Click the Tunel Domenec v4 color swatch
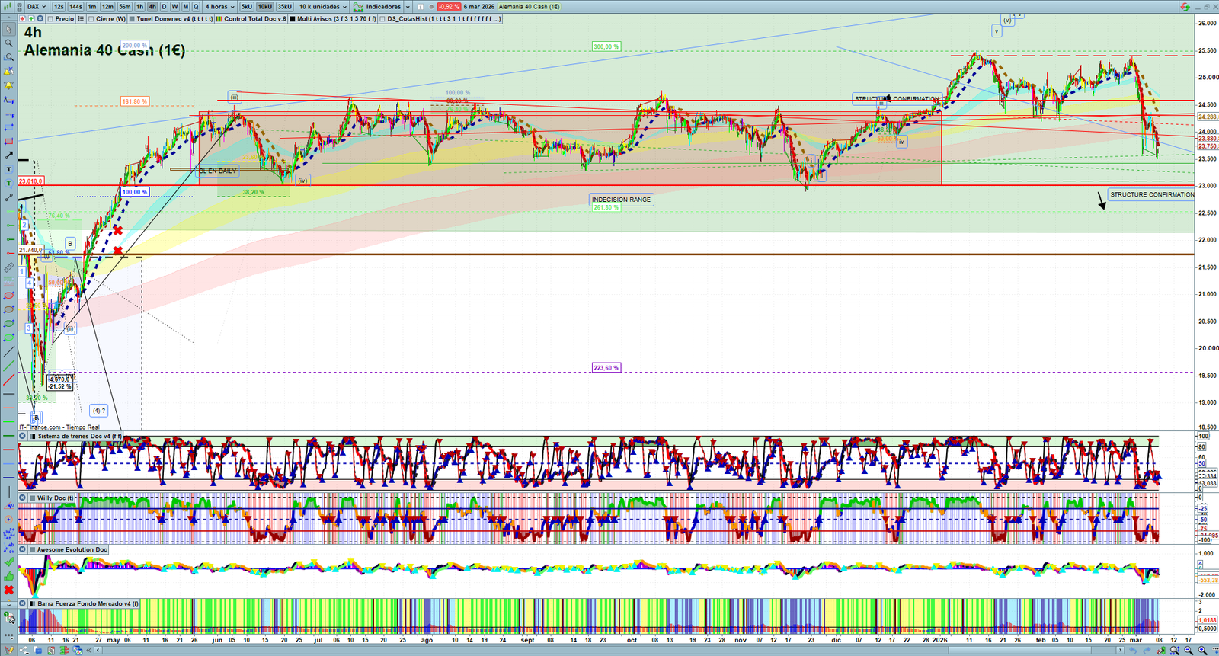This screenshot has height=656, width=1219. click(x=132, y=19)
